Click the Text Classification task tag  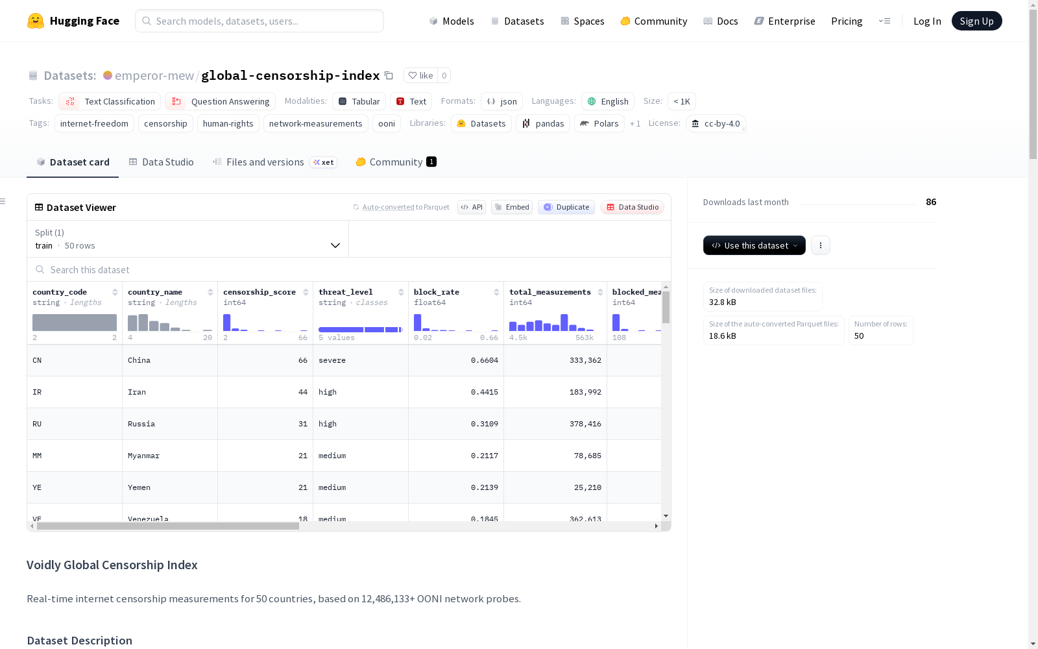[110, 101]
